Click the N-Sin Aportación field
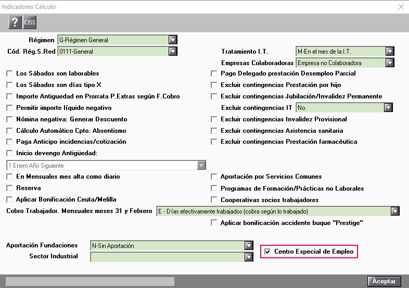Image resolution: width=409 pixels, height=288 pixels. [x=172, y=245]
